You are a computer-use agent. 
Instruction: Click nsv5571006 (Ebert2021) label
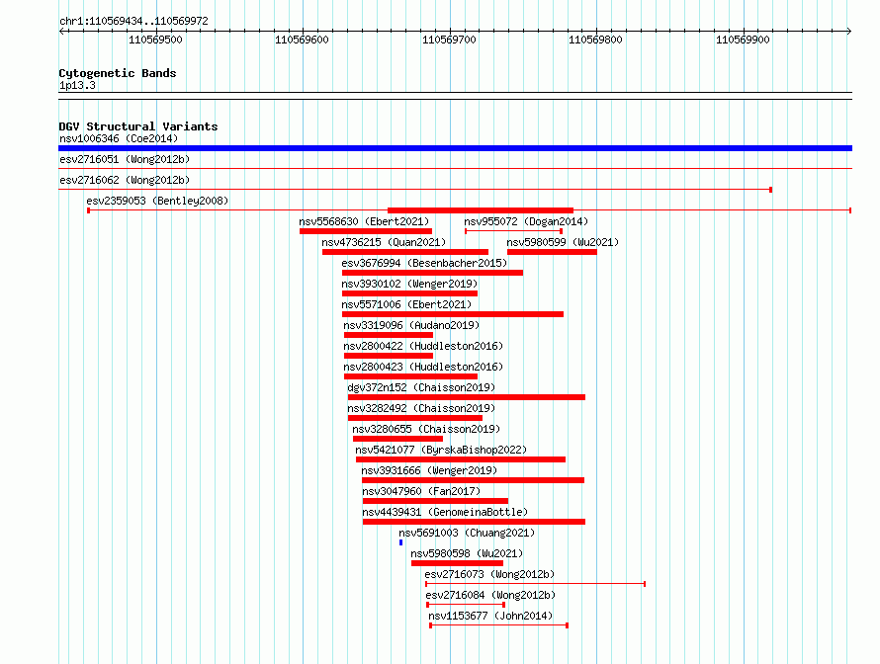point(406,304)
